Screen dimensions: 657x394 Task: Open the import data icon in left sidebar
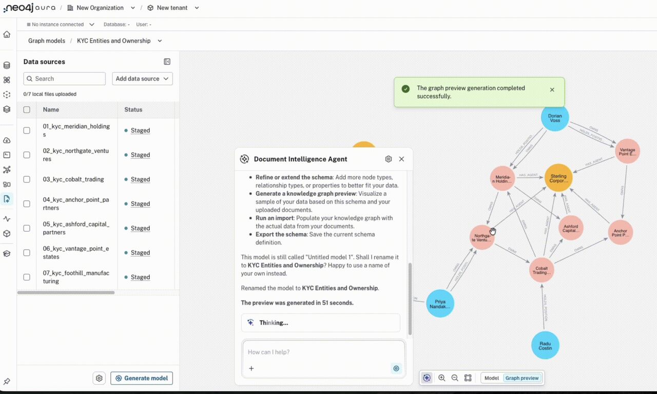coord(7,199)
